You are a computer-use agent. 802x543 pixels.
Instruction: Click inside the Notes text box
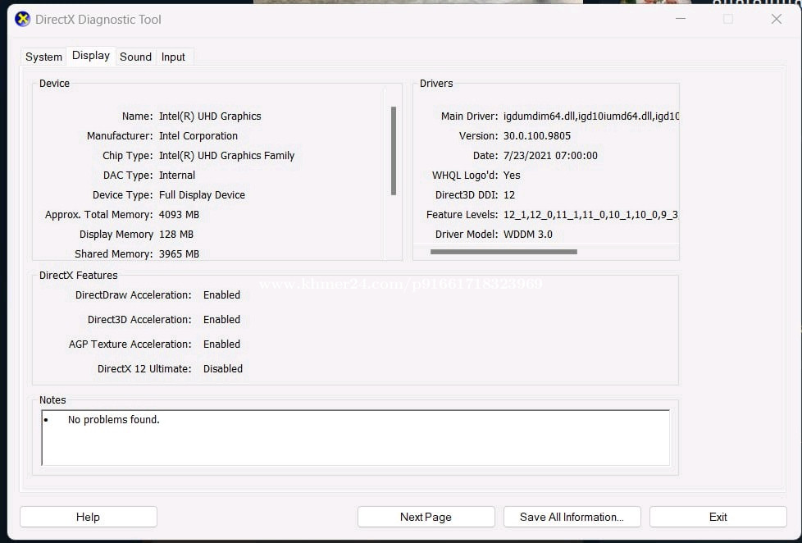(x=355, y=437)
